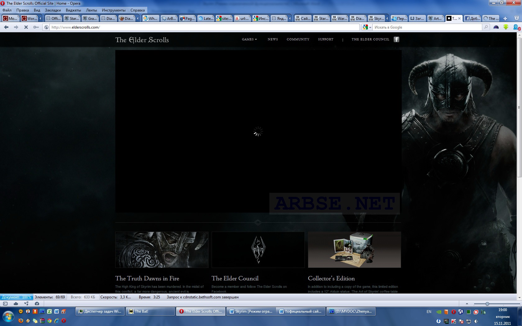
Task: Launch Chrome from quick launch
Action: coord(49,321)
